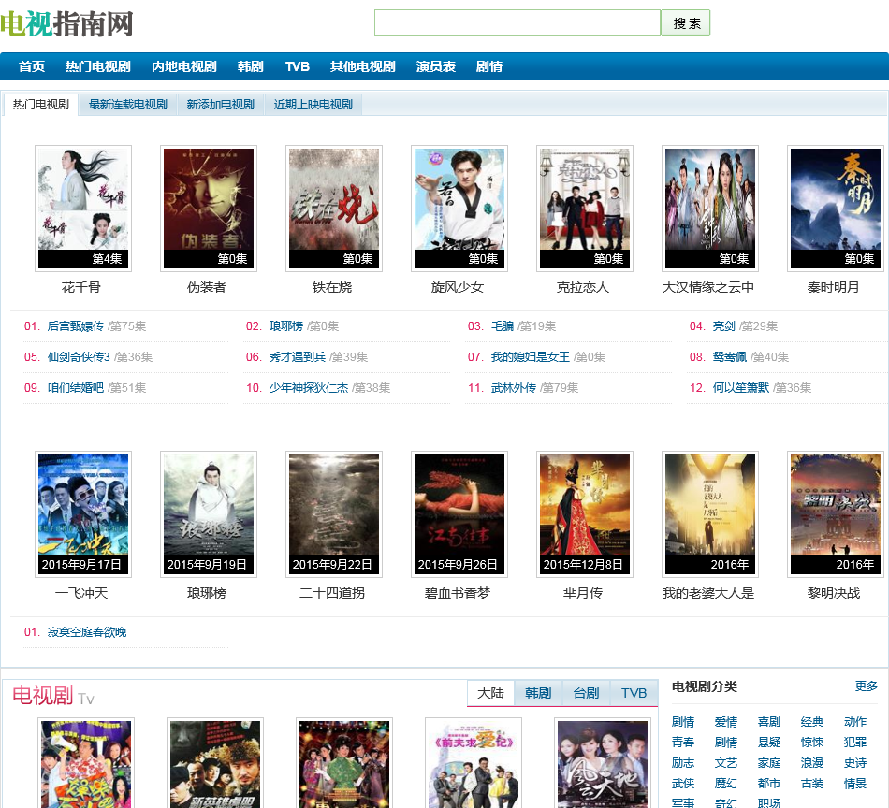Click the 旋风少女 title link
Image resolution: width=889 pixels, height=808 pixels.
[x=458, y=287]
